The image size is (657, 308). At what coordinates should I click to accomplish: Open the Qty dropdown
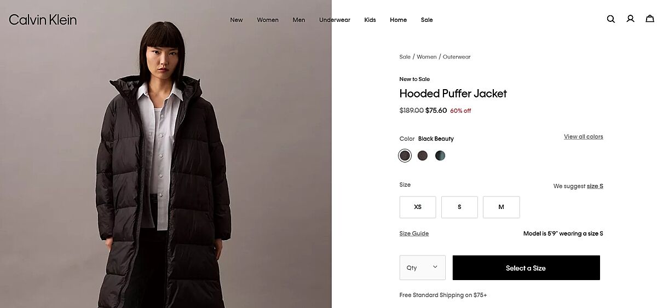click(x=423, y=268)
